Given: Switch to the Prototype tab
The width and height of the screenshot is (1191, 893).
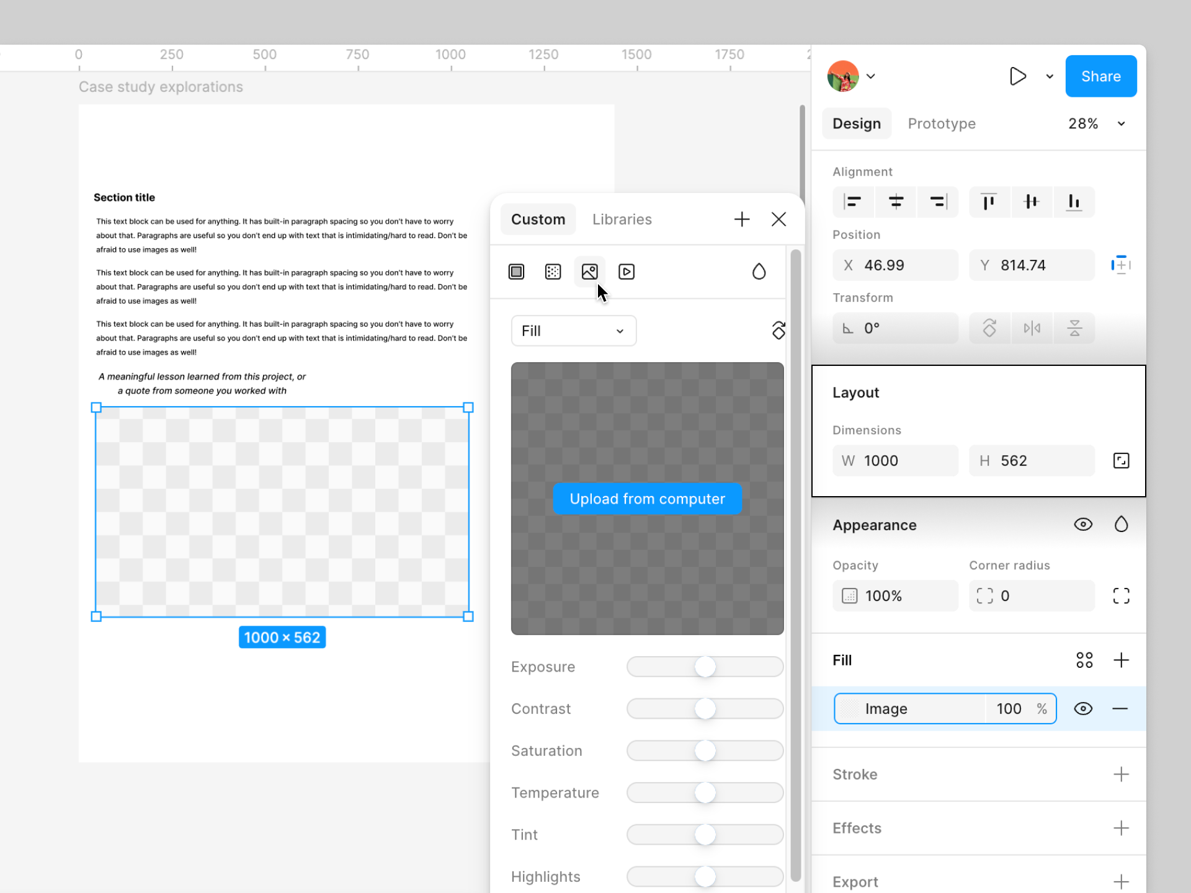Looking at the screenshot, I should tap(941, 123).
